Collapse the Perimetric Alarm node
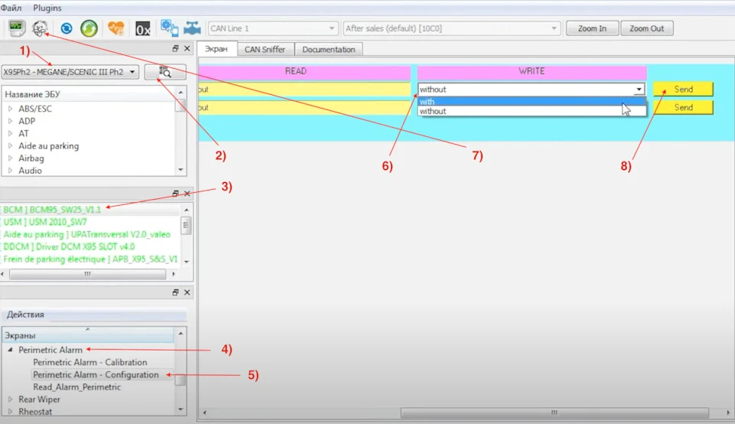The width and height of the screenshot is (735, 424). point(10,350)
